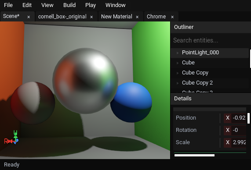Expand the Cube Copy 2 entity arrow
251x170 pixels.
[178, 83]
